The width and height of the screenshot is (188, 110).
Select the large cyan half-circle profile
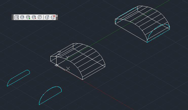click(x=50, y=96)
